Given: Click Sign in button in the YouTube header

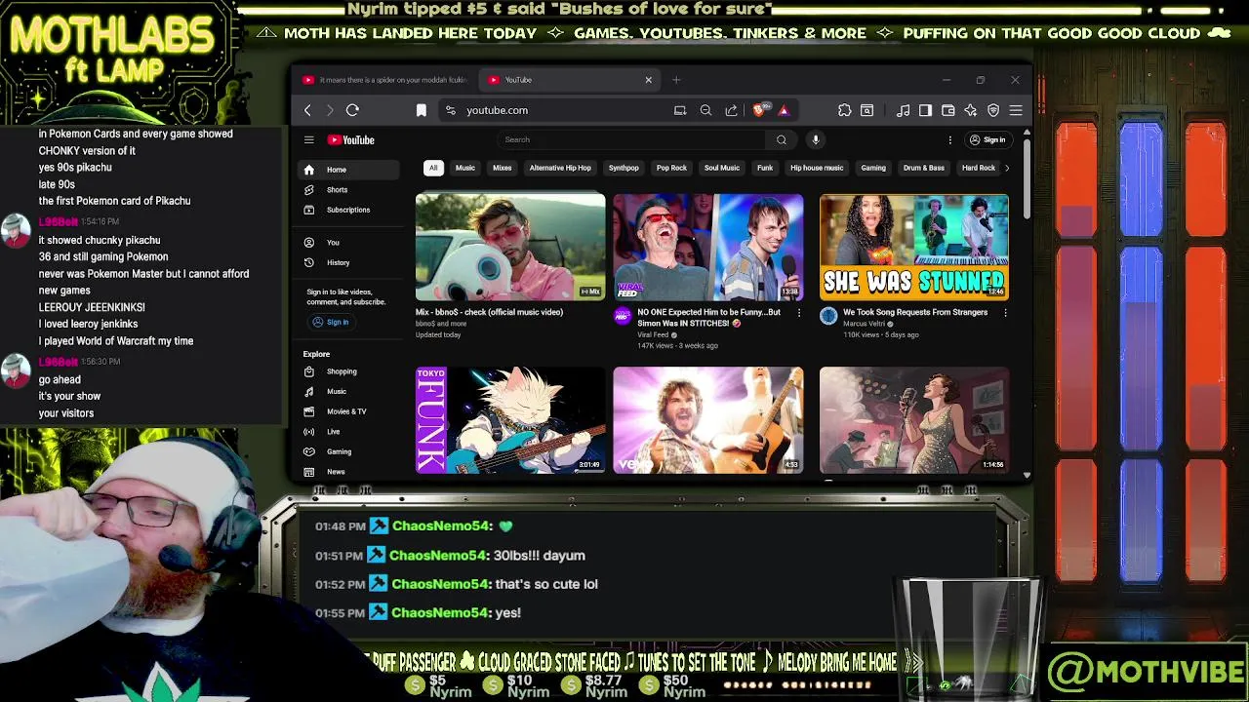Looking at the screenshot, I should pos(987,139).
